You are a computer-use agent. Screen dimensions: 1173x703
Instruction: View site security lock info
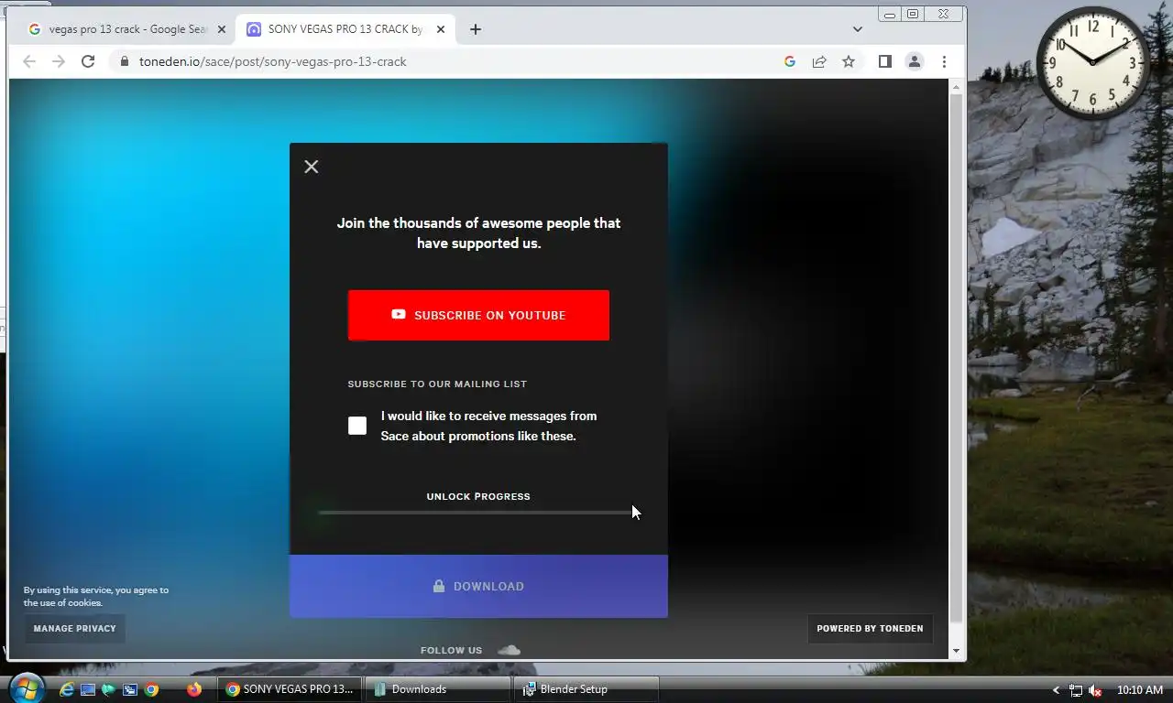(125, 61)
